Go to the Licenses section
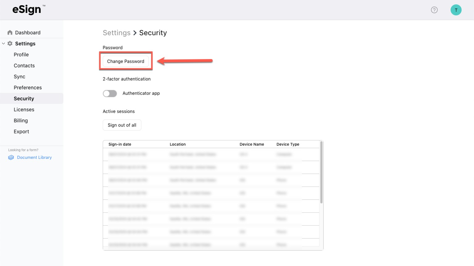 pos(24,109)
